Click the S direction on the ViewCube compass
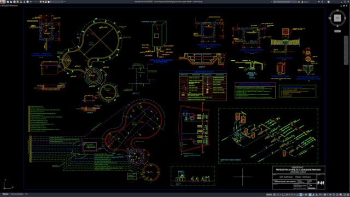This screenshot has height=197, width=350. (337, 26)
